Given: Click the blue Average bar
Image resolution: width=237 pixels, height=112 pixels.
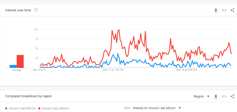Looking at the screenshot, I should (x=13, y=66).
